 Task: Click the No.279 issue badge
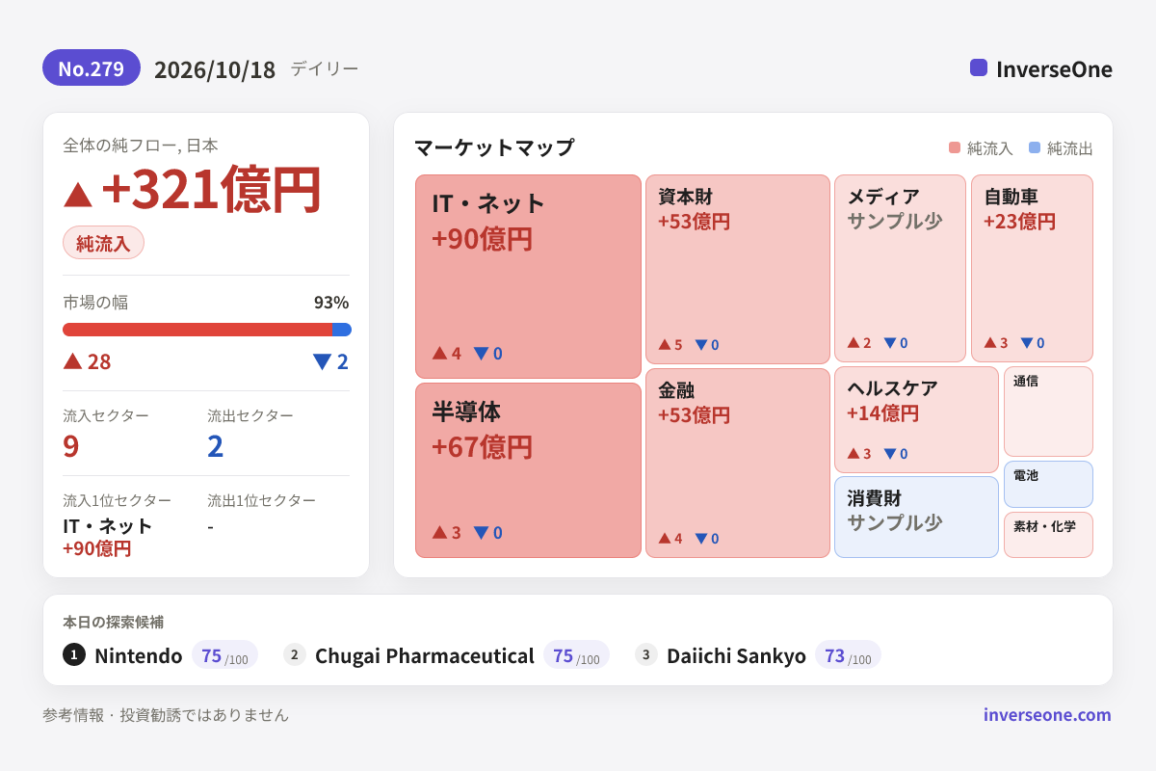92,67
